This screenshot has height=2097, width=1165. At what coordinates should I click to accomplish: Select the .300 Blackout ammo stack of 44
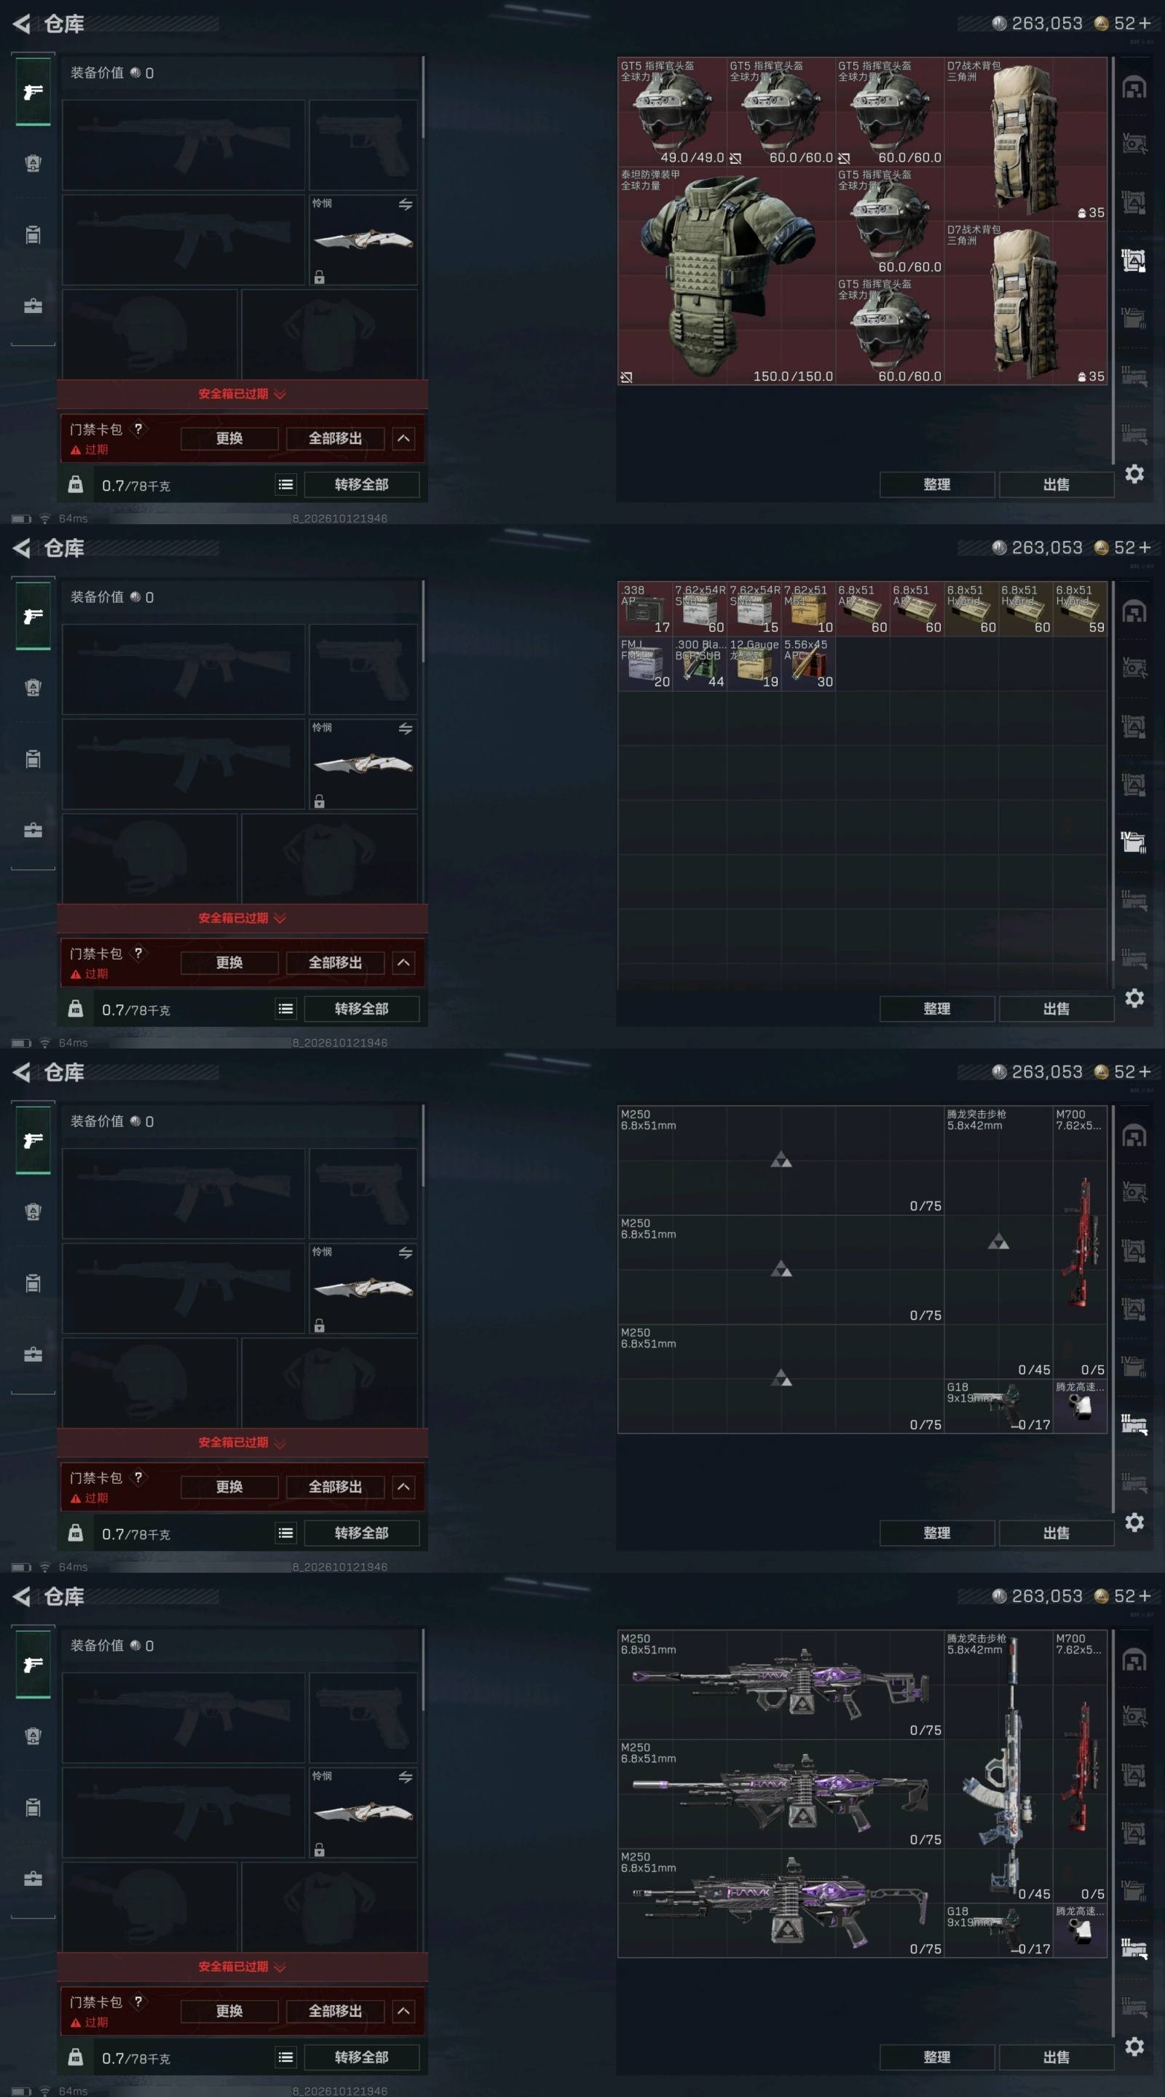pyautogui.click(x=699, y=663)
